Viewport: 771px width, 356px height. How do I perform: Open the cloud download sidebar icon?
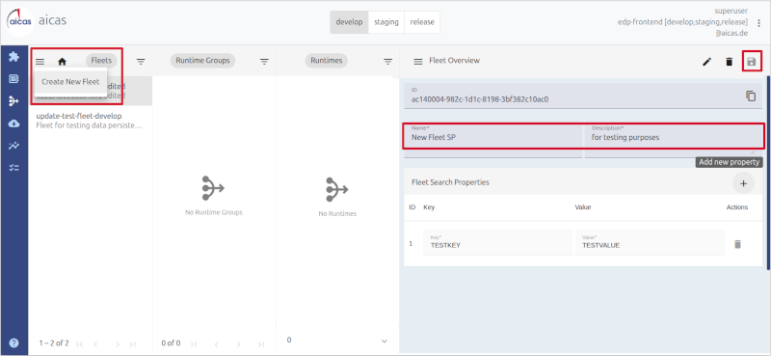tap(14, 123)
